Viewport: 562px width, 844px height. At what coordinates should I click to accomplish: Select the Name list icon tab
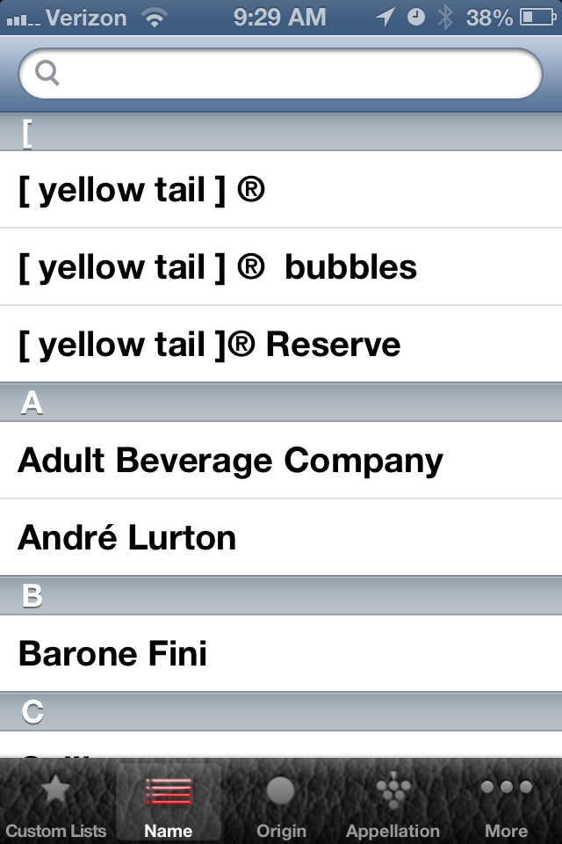tap(169, 791)
